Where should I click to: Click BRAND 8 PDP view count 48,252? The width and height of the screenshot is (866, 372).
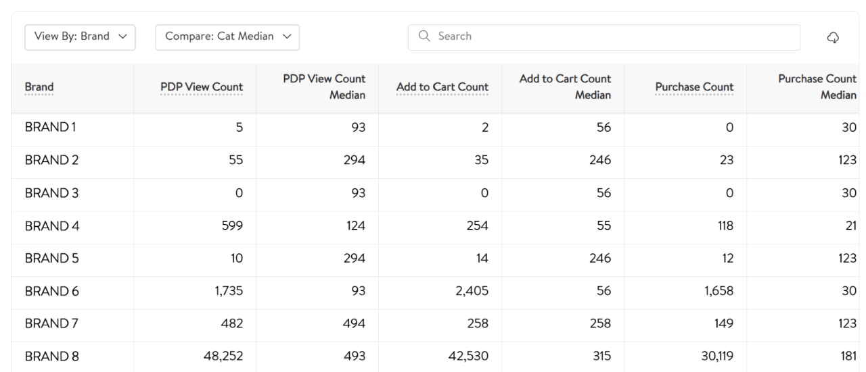(222, 357)
